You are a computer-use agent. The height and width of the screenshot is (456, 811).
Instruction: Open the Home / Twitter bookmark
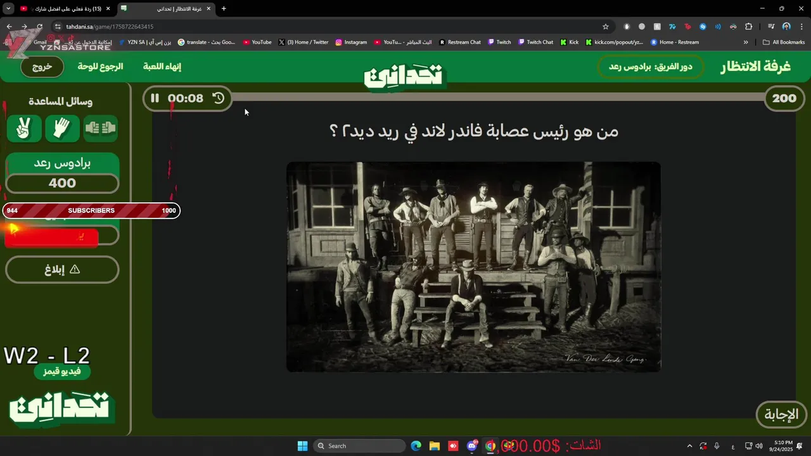[x=303, y=42]
